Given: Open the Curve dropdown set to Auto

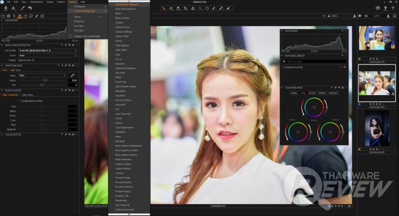Looking at the screenshot, I should 47,55.
